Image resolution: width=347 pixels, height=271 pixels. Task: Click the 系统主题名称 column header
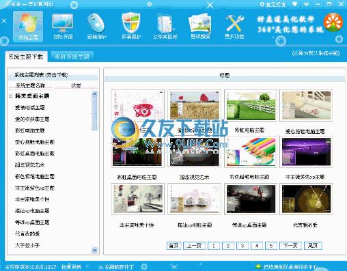pyautogui.click(x=30, y=85)
